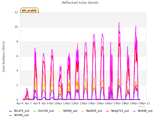This screenshot has height=120, width=161.
Task: Toggle the Grn535_out legend entry
Action: (44, 111)
